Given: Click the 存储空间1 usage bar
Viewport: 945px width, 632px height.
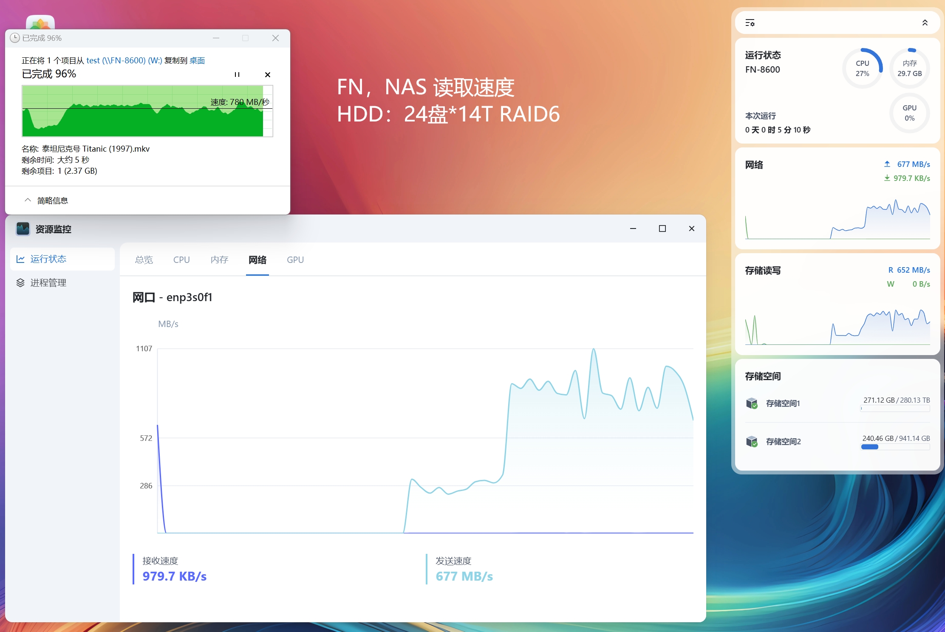Looking at the screenshot, I should pos(895,409).
